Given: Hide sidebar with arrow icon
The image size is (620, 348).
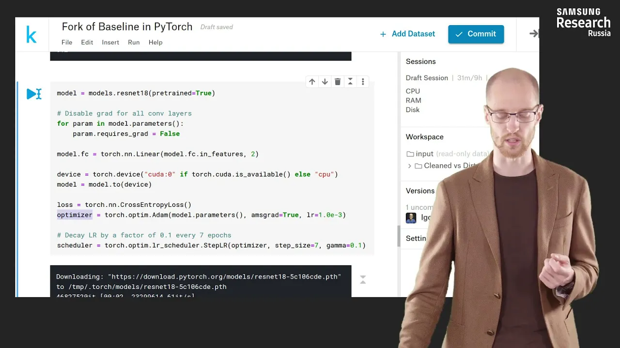Looking at the screenshot, I should tap(534, 33).
